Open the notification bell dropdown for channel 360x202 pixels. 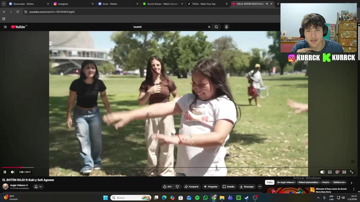coord(38,187)
